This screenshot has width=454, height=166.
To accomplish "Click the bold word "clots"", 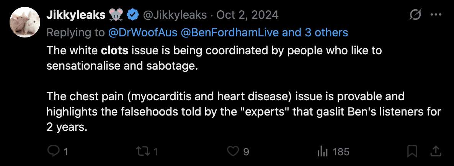I will tap(115, 50).
